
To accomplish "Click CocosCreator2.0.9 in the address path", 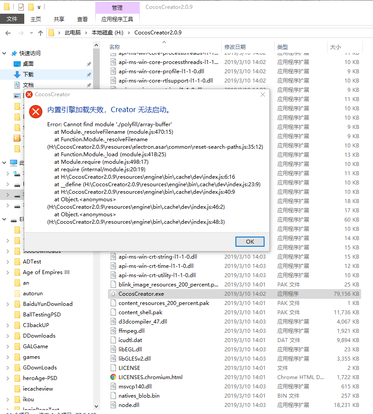I will pos(158,33).
